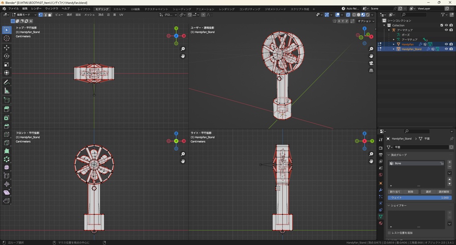Click the mesh name field 平面
This screenshot has height=245, width=456.
[x=421, y=147]
